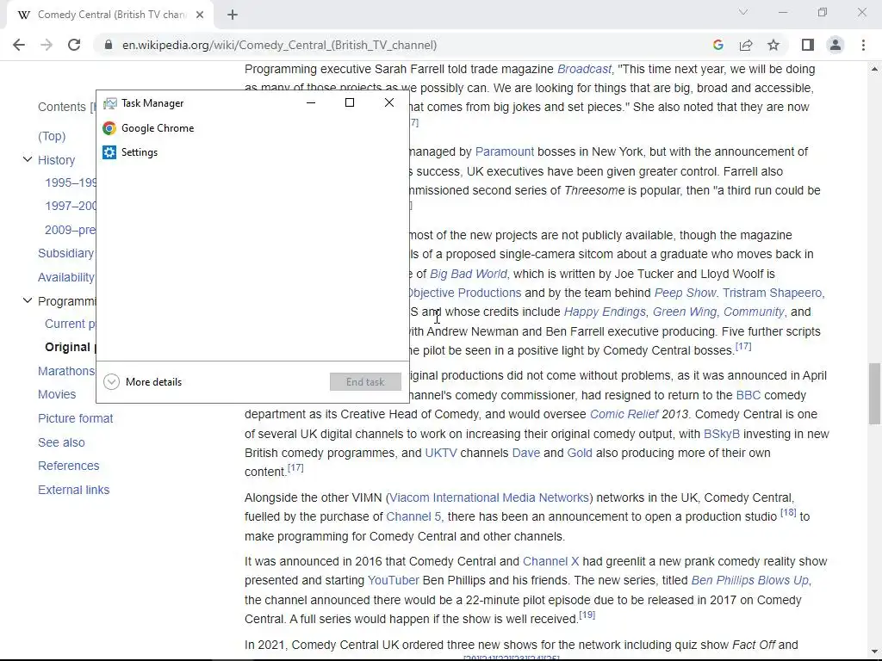This screenshot has height=661, width=882.
Task: Click the browser forward arrow
Action: (x=47, y=45)
